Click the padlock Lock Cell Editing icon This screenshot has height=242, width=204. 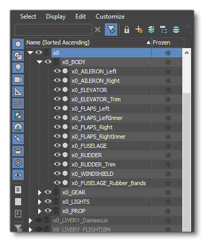click(x=127, y=29)
